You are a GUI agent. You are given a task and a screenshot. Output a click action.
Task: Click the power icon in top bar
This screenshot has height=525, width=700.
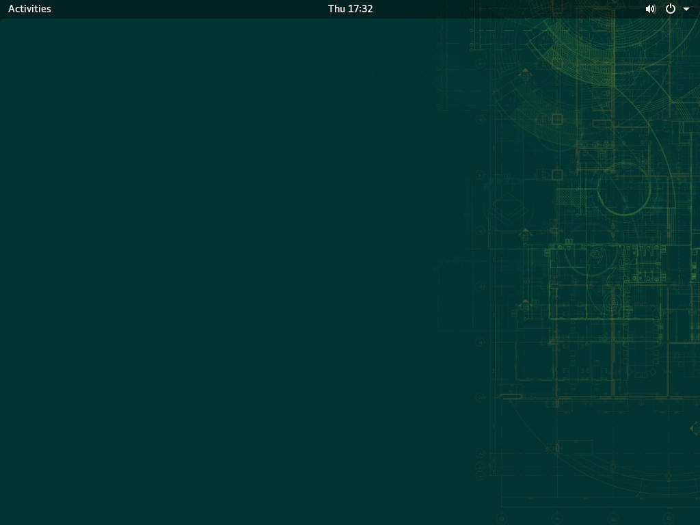coord(670,9)
